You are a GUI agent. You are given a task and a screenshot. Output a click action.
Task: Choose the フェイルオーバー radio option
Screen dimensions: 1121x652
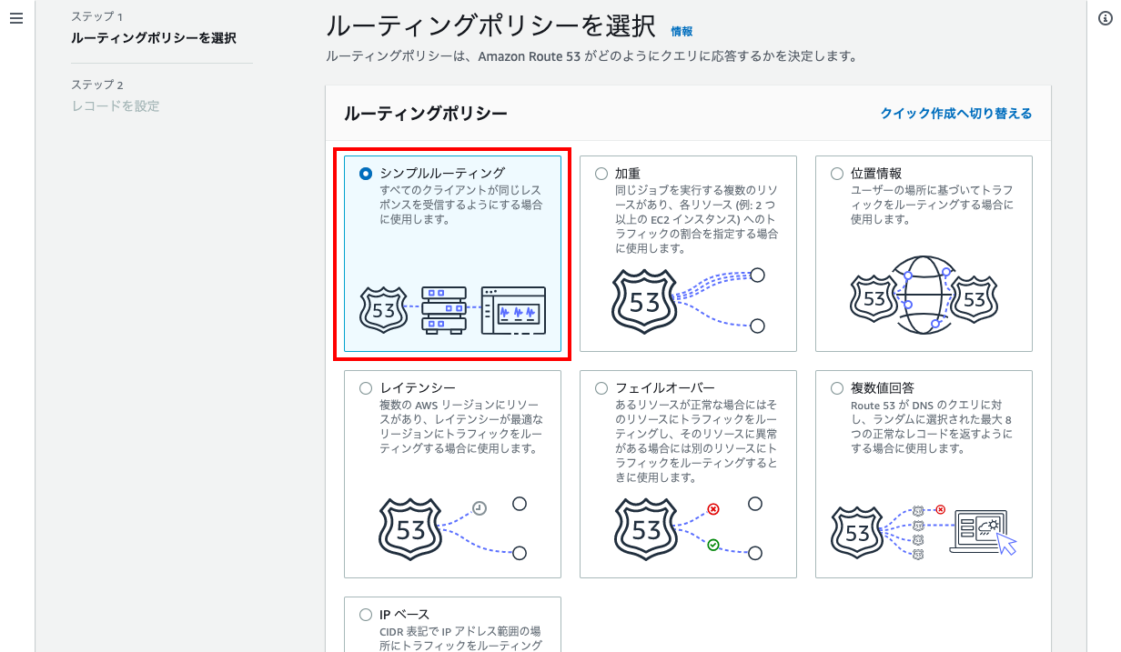tap(601, 388)
